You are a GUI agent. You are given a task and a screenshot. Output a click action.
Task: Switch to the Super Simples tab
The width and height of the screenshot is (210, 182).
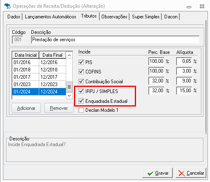[x=145, y=17]
